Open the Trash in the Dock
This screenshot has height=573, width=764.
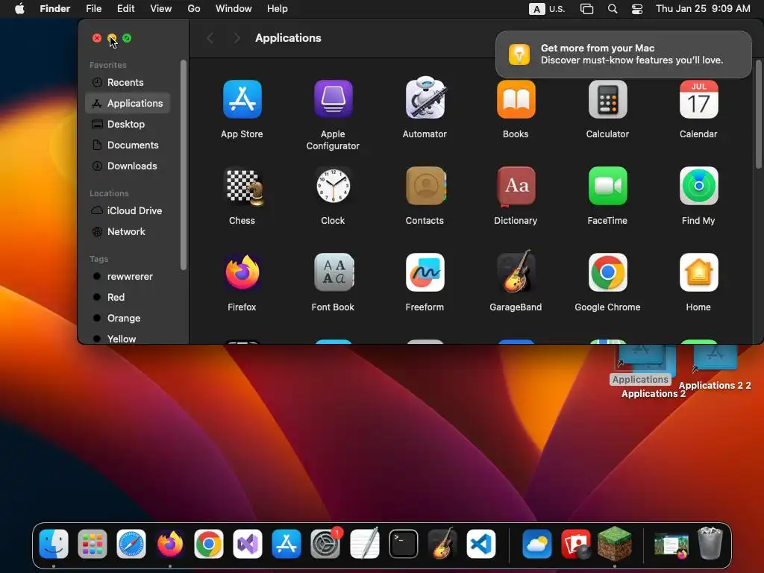tap(710, 543)
